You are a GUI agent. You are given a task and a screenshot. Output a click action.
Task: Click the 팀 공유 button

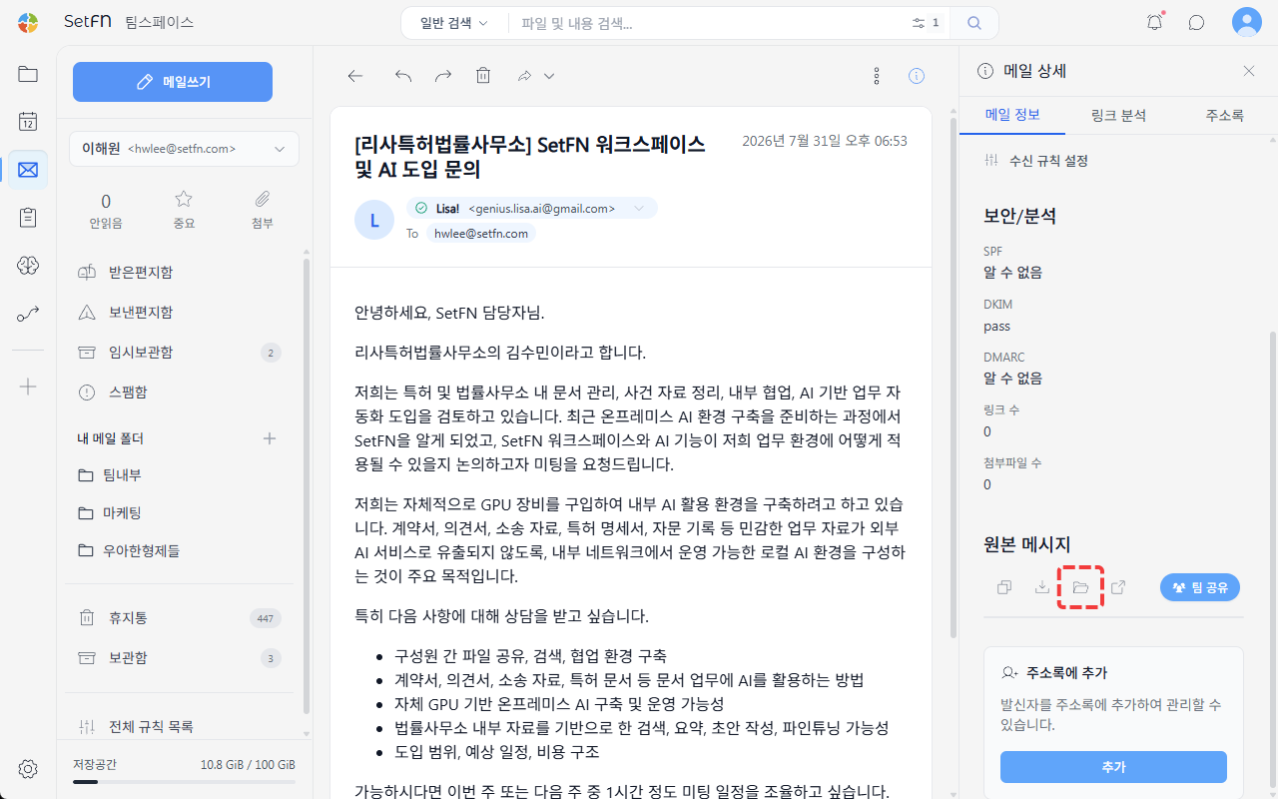point(1200,587)
